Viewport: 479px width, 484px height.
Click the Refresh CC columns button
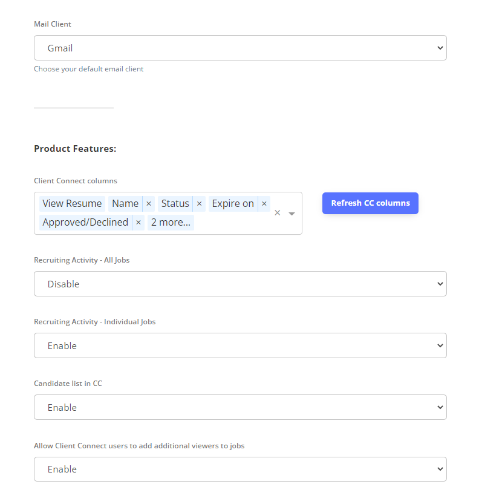(x=370, y=203)
